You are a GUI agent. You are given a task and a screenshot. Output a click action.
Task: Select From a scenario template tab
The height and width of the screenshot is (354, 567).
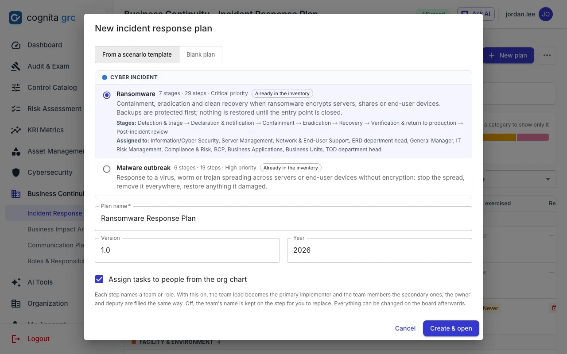(x=137, y=55)
